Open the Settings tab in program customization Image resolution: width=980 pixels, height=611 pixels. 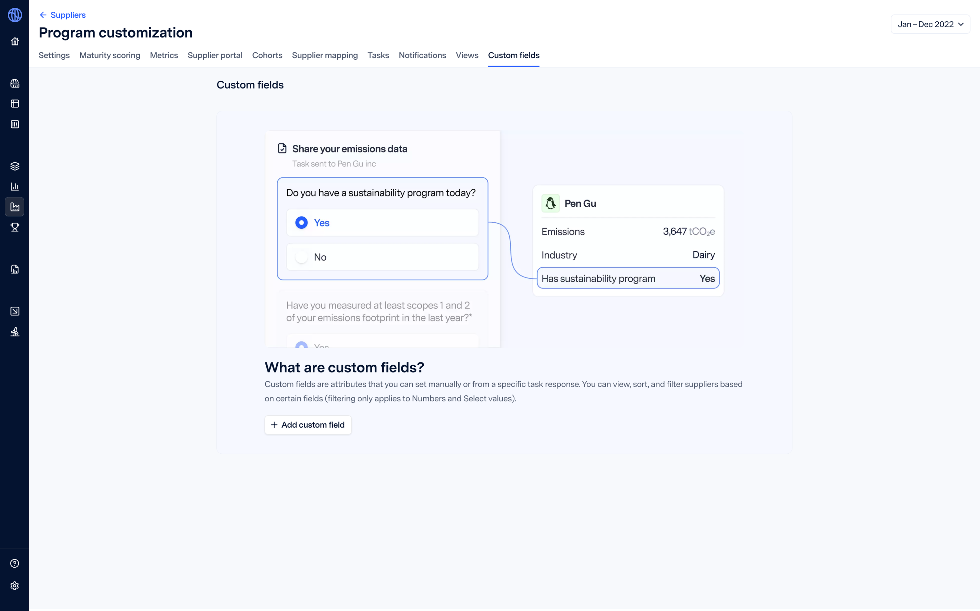tap(54, 55)
